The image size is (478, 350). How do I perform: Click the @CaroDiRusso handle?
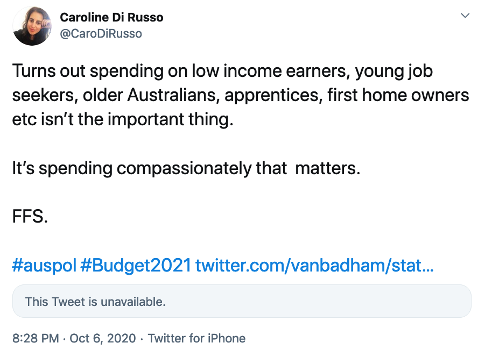(x=101, y=33)
